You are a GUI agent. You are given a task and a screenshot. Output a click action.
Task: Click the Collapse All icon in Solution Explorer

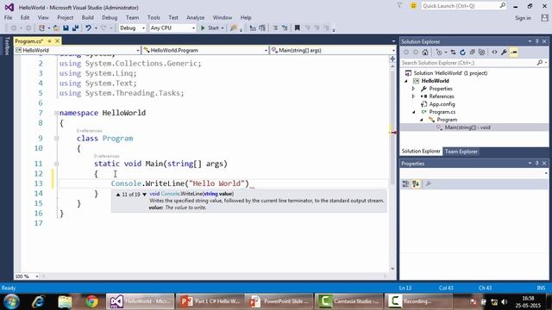coord(472,53)
